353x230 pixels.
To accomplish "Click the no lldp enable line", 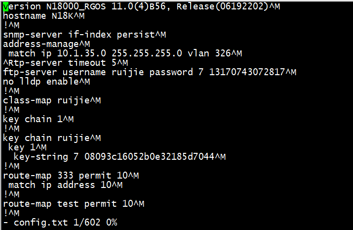I will [43, 82].
